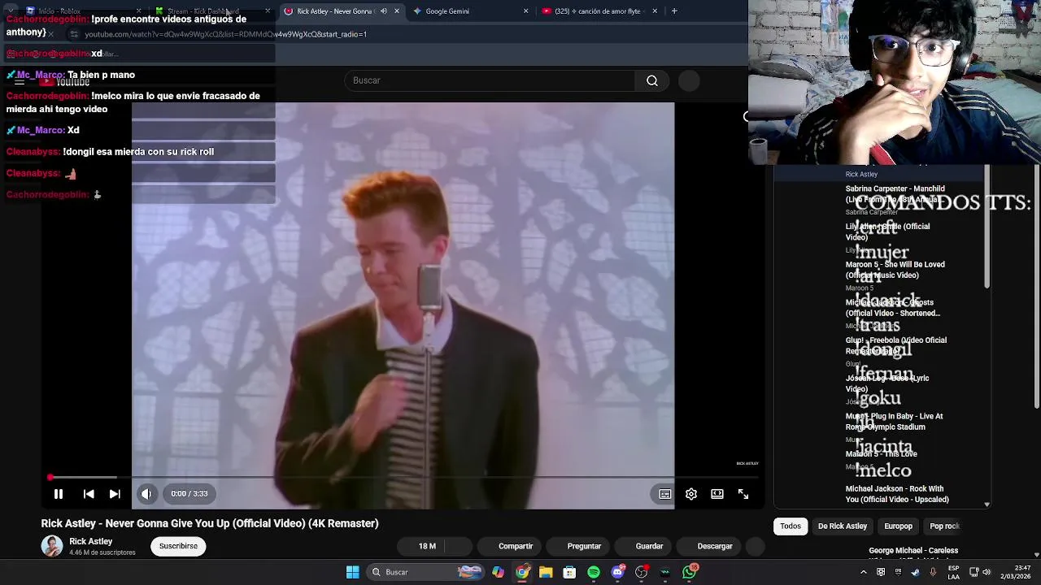The width and height of the screenshot is (1041, 585).
Task: Click the taskbar Buscar search box
Action: pyautogui.click(x=426, y=572)
